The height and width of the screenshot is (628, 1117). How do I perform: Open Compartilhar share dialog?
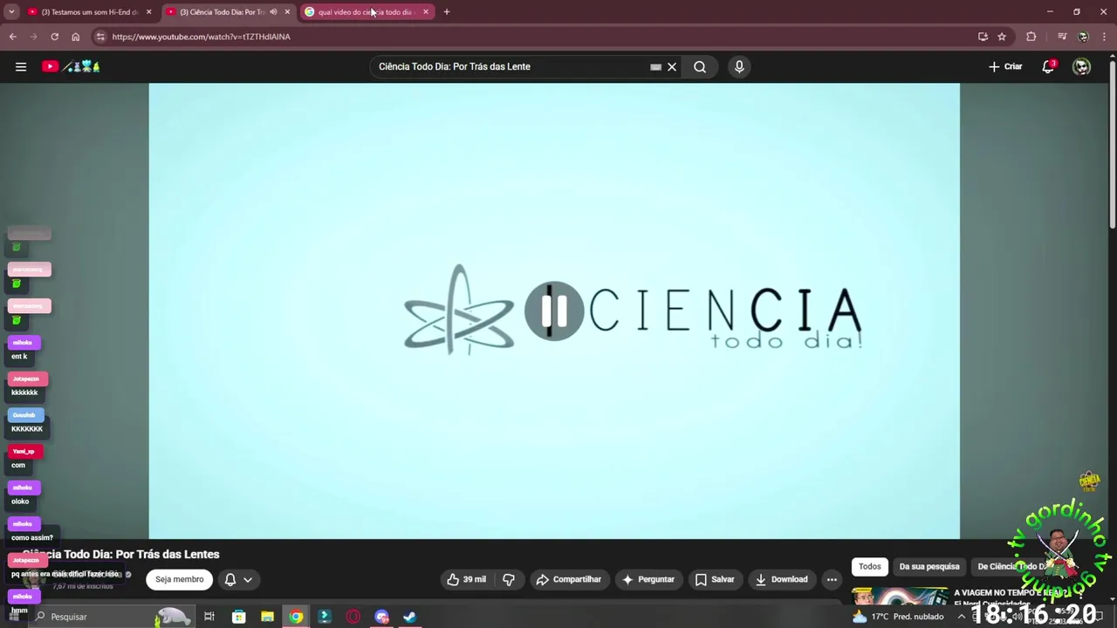click(x=569, y=579)
